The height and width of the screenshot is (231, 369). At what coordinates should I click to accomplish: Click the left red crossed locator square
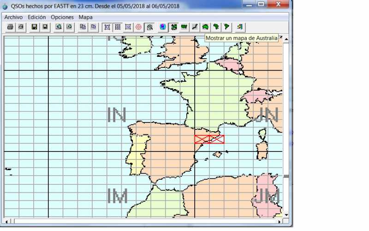pyautogui.click(x=202, y=139)
